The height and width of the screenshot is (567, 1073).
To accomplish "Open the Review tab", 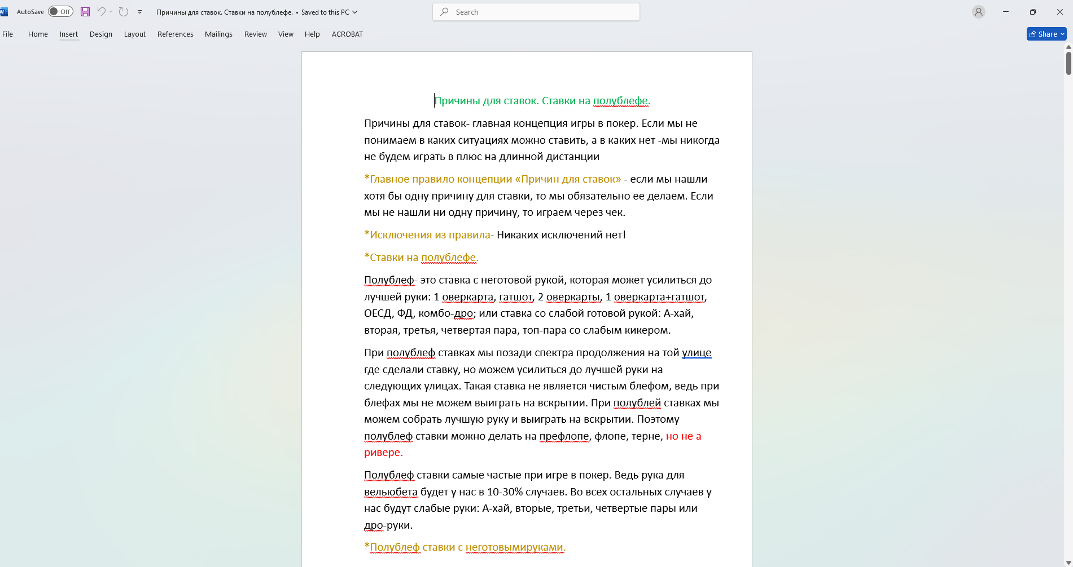I will (256, 34).
